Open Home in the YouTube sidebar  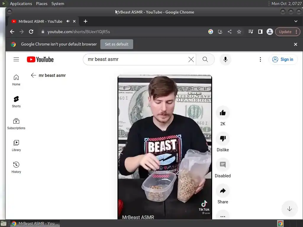tap(16, 80)
